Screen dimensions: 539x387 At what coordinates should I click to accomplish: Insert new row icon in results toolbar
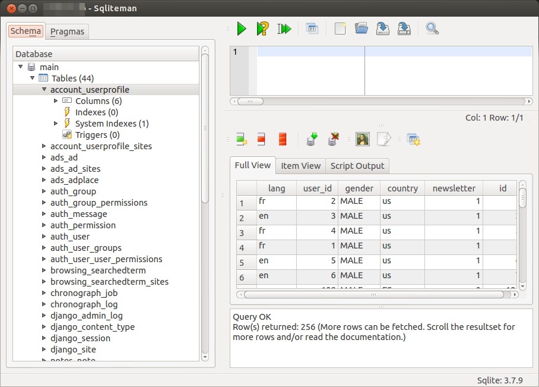(x=242, y=139)
